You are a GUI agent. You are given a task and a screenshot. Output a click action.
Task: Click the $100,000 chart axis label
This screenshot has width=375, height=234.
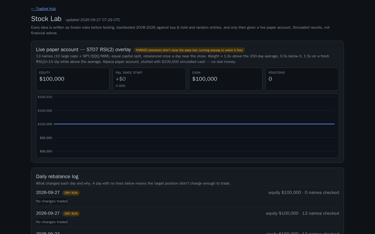[x=45, y=124]
